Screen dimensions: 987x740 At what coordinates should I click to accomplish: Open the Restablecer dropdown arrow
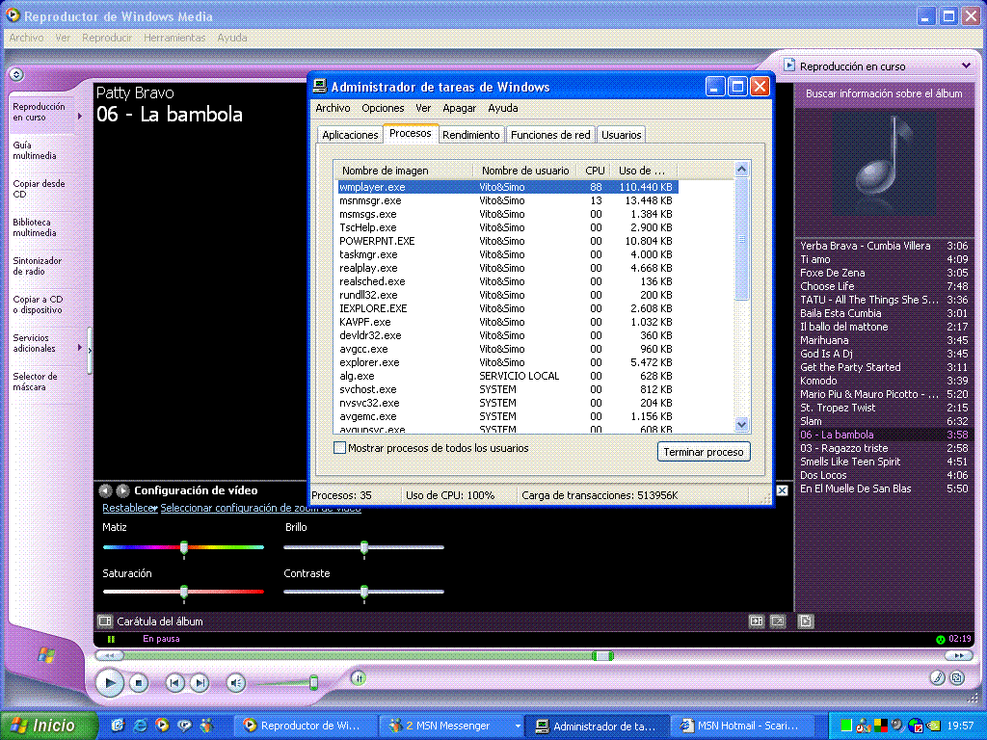[x=155, y=509]
